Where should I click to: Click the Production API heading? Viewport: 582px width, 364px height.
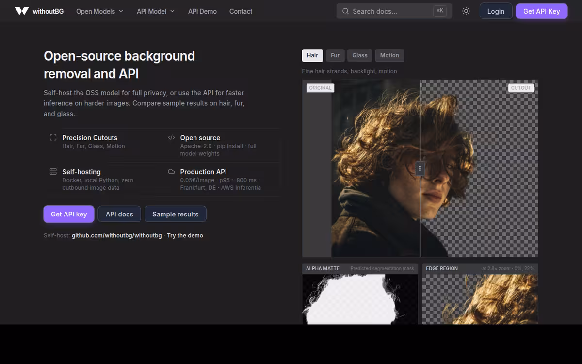tap(203, 172)
